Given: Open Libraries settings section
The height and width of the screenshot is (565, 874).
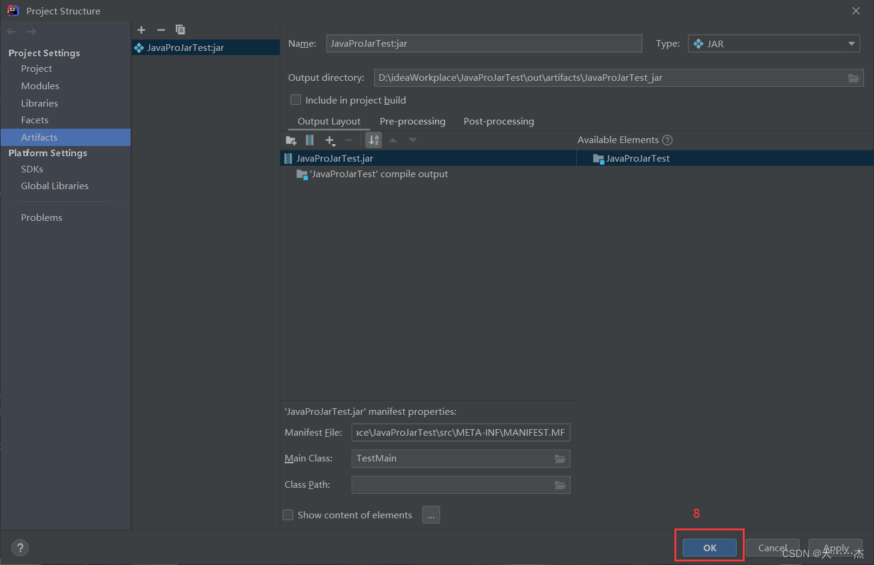Looking at the screenshot, I should point(40,104).
